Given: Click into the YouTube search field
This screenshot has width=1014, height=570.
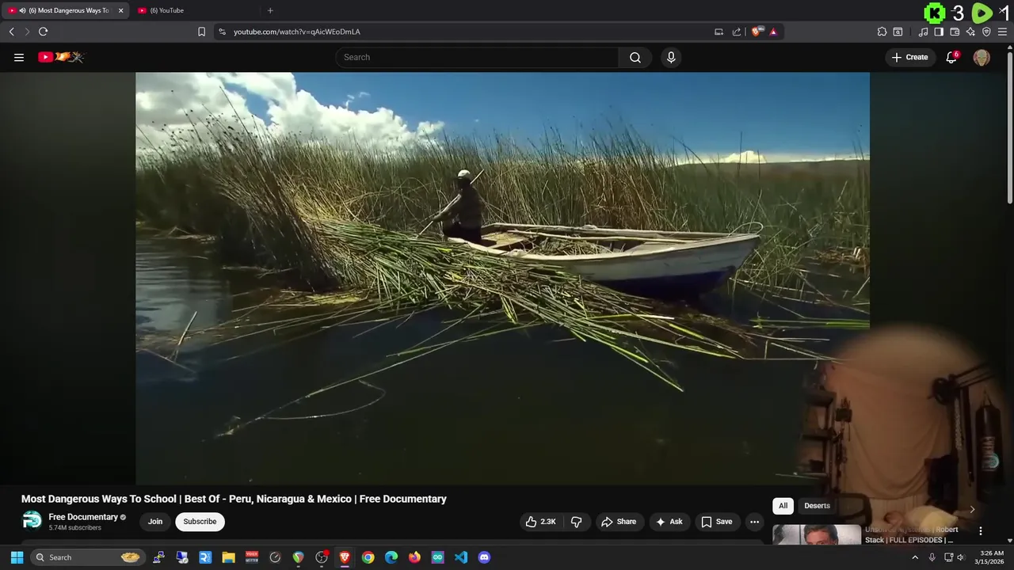Looking at the screenshot, I should pyautogui.click(x=478, y=57).
